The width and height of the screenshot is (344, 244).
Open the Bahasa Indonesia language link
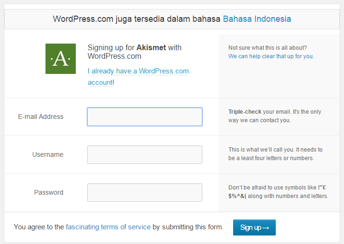[257, 19]
